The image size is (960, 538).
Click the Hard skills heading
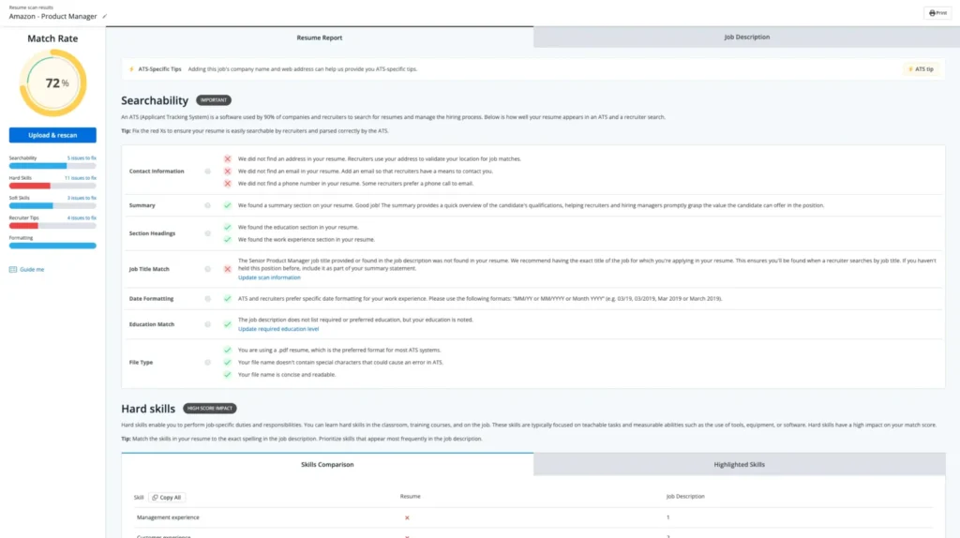(148, 409)
